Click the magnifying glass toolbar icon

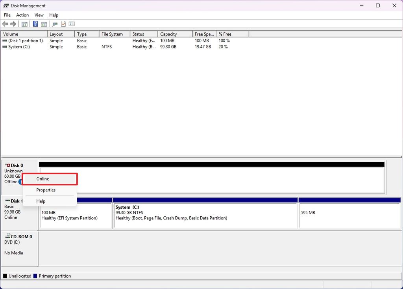point(55,24)
